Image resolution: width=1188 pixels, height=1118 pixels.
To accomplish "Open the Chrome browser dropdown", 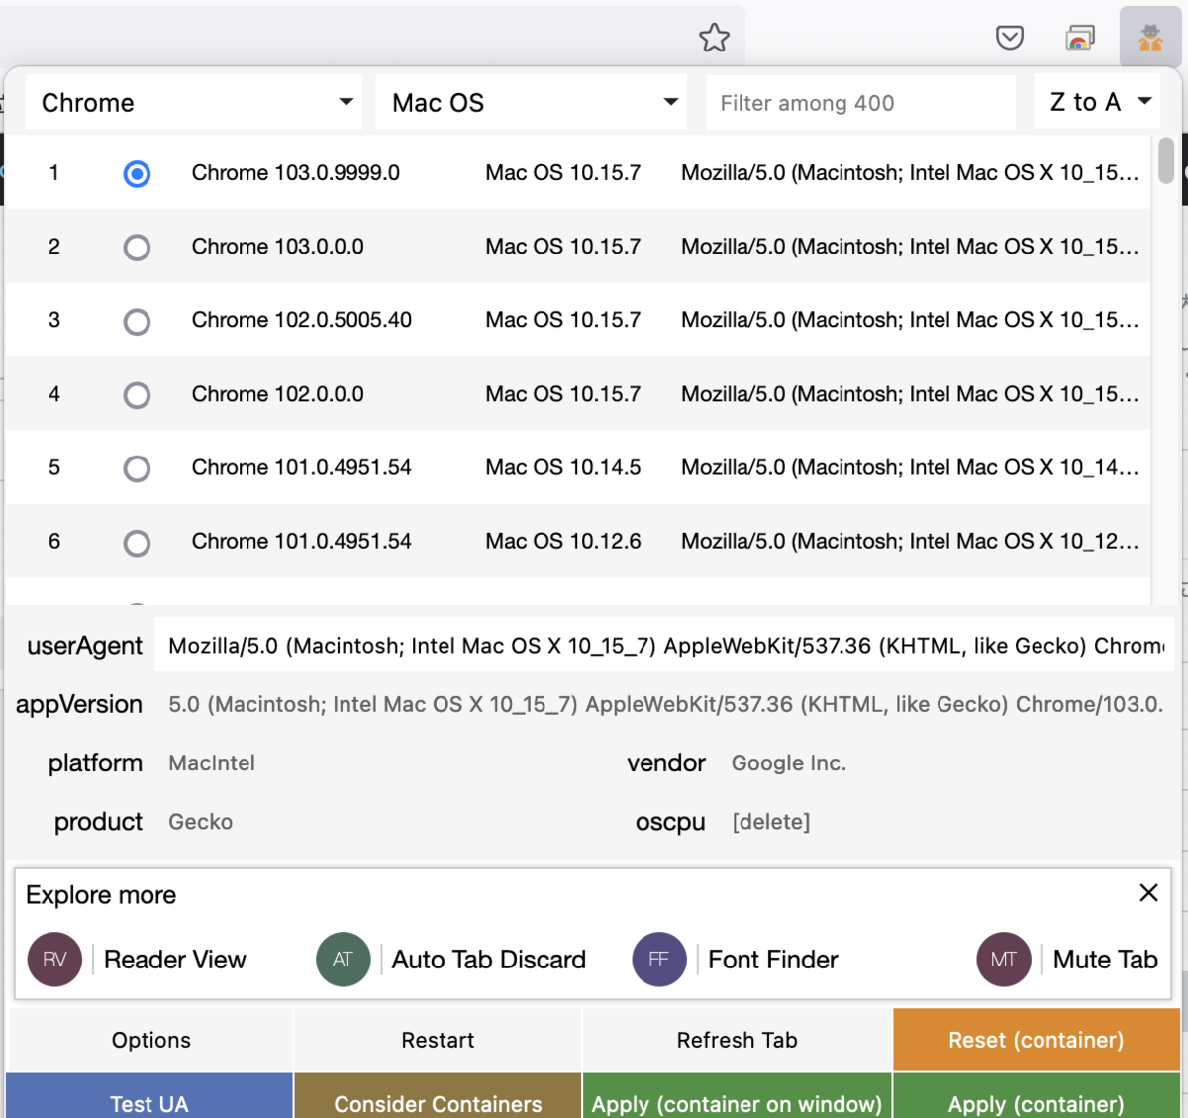I will click(196, 103).
